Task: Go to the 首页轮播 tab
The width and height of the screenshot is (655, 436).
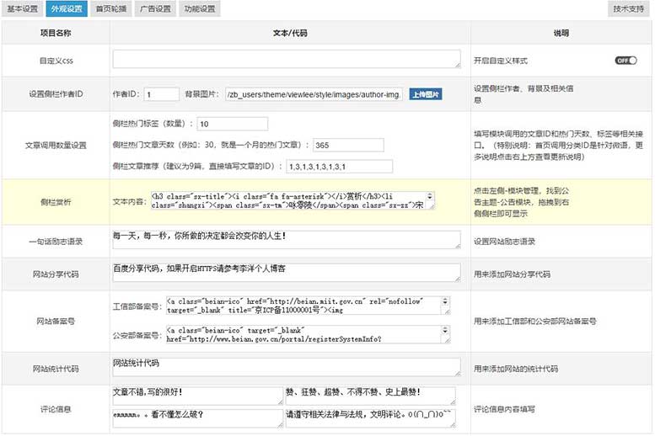Action: click(111, 9)
